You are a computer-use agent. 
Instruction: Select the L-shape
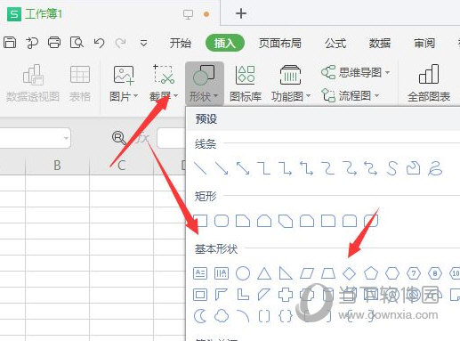[x=243, y=295]
